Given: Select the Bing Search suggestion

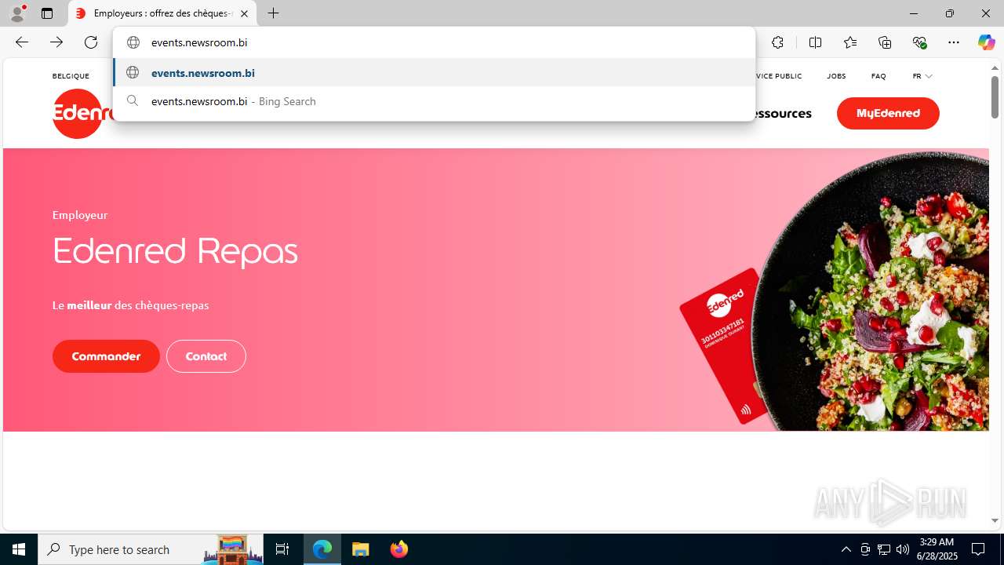Looking at the screenshot, I should 434,101.
